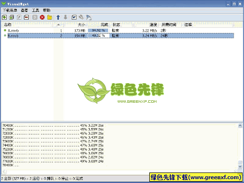Add a new download with green plus icon

click(x=4, y=17)
